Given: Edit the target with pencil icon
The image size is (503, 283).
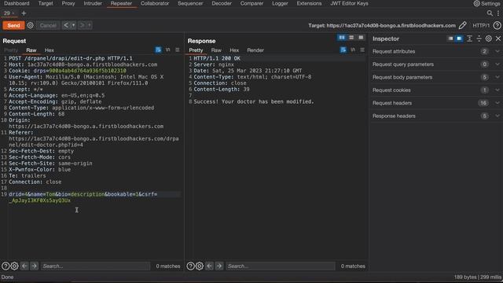Looking at the screenshot, I should [463, 25].
